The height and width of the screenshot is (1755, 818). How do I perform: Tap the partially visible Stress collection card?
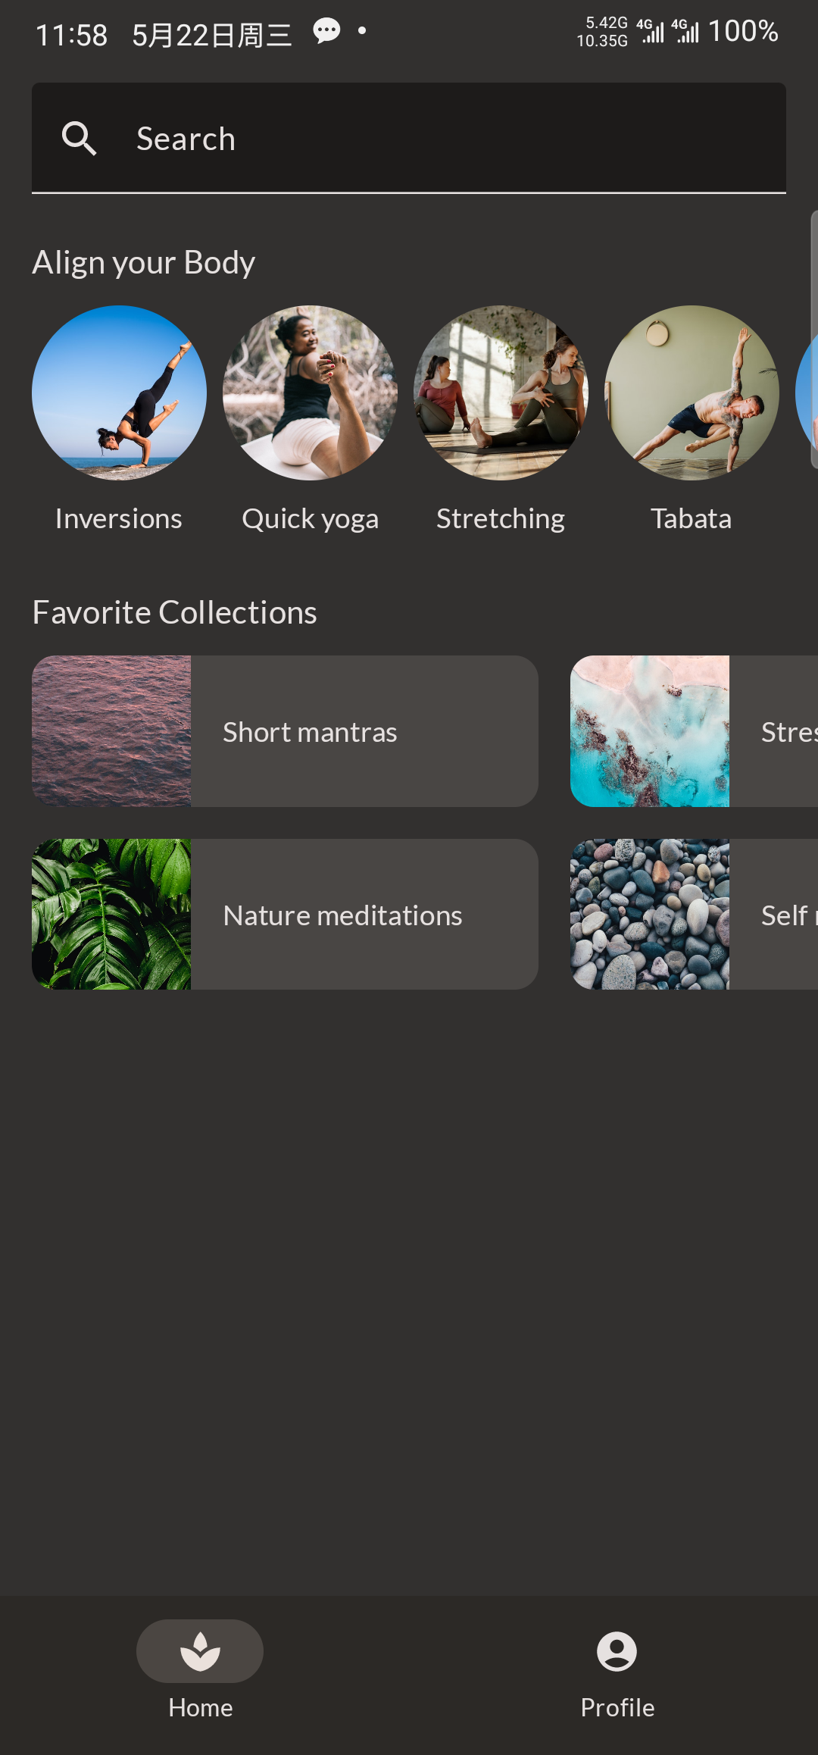[x=694, y=731]
